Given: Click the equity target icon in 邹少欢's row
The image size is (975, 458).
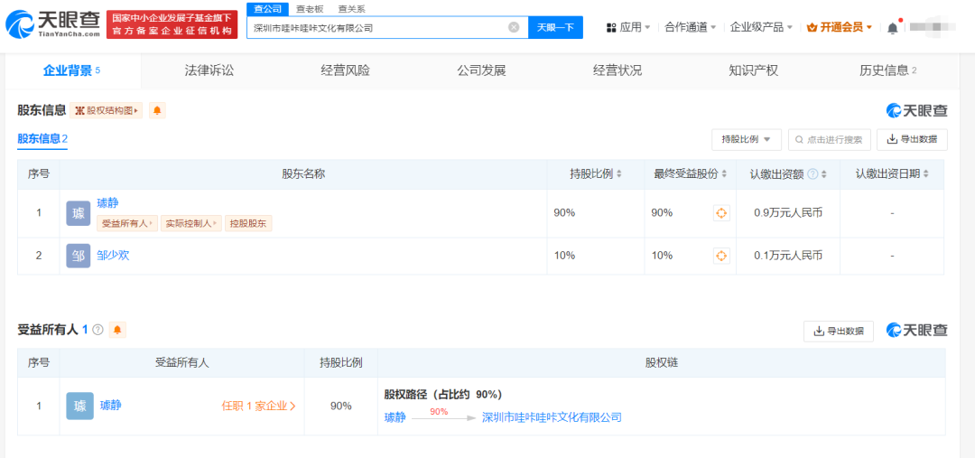Looking at the screenshot, I should click(721, 256).
